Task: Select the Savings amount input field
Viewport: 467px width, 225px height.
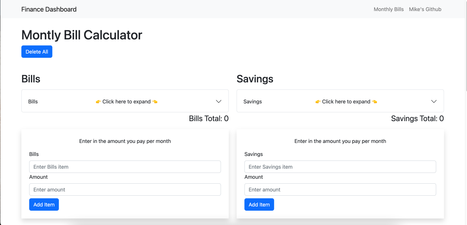Action: tap(340, 190)
